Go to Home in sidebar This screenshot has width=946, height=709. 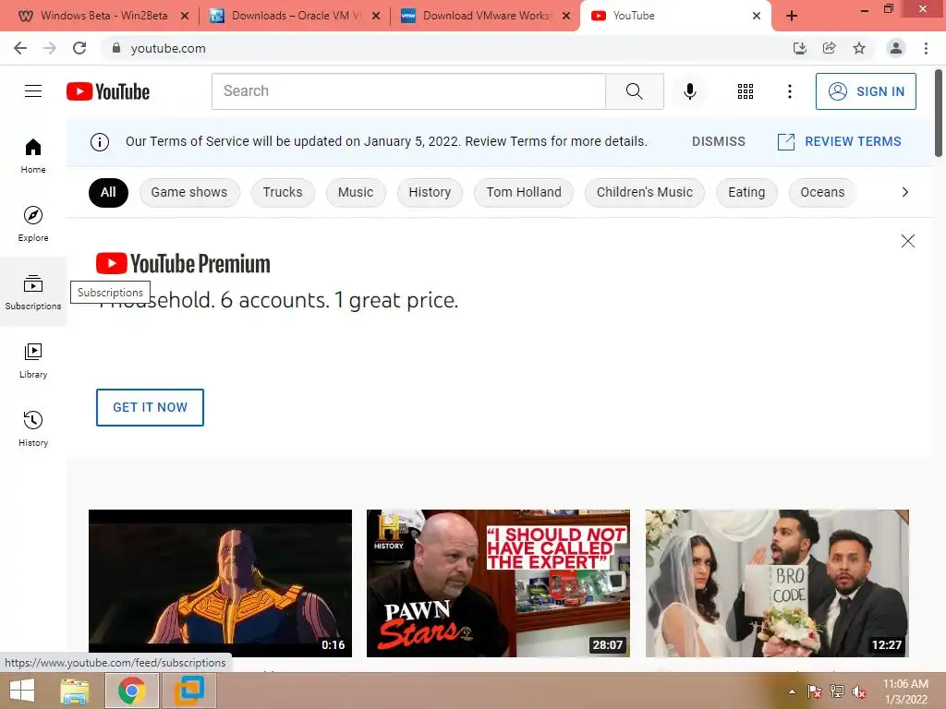click(33, 155)
